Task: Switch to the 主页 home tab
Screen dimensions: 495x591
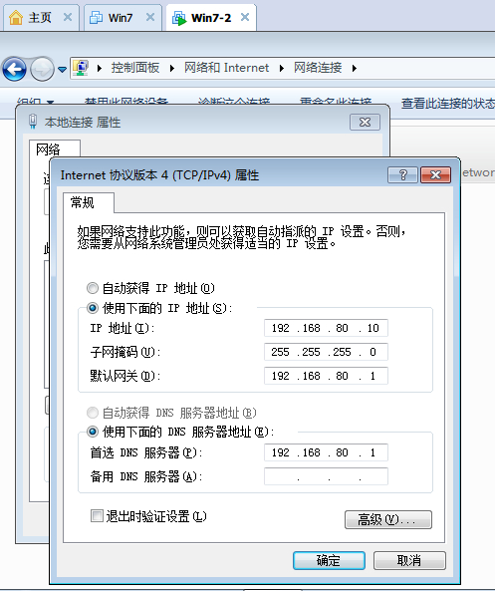Action: point(40,18)
